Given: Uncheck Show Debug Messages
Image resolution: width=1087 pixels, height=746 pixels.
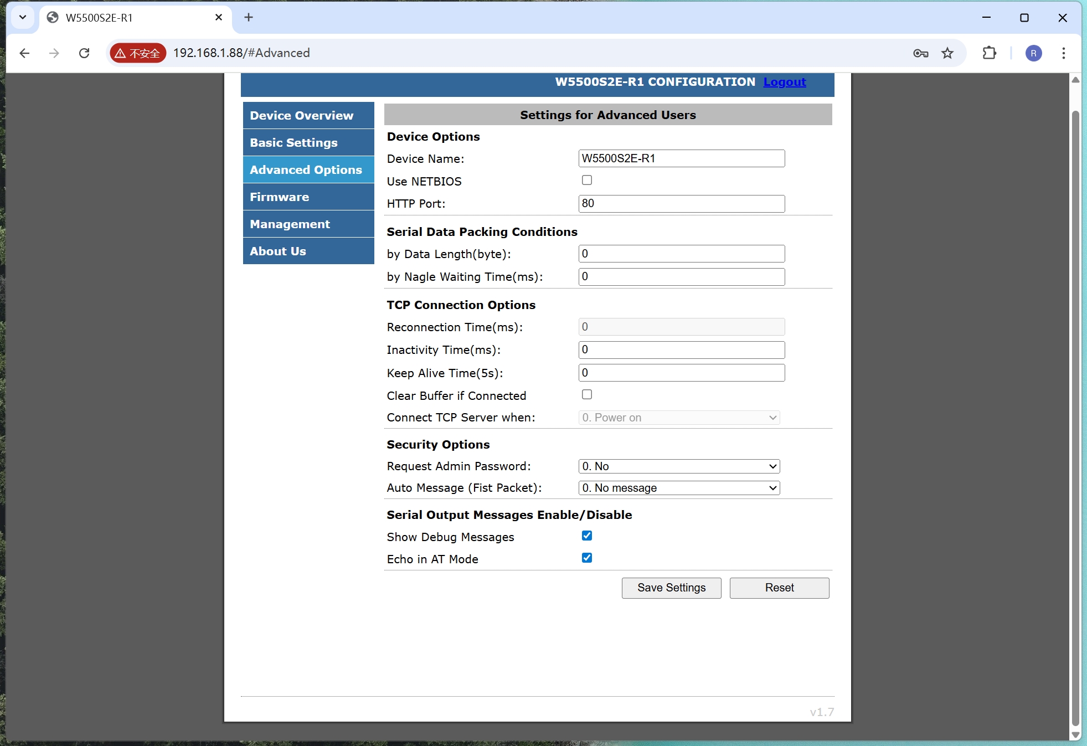Looking at the screenshot, I should [x=587, y=536].
